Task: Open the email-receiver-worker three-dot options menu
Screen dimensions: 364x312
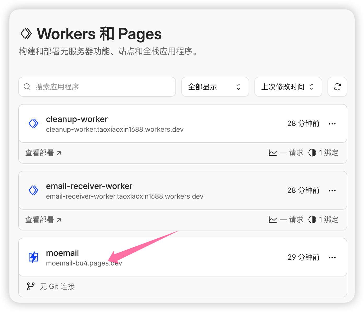Action: click(x=332, y=191)
